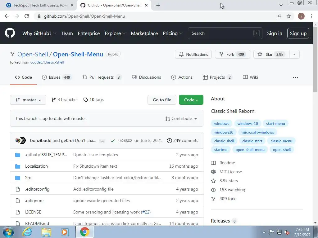Expand the Why GitHub? menu
The height and width of the screenshot is (238, 318).
coord(39,33)
